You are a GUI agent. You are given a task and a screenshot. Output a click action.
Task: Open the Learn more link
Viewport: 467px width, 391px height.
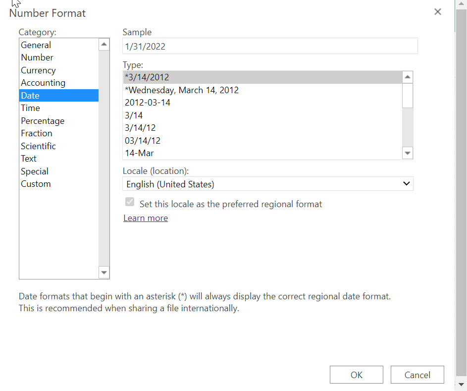(x=146, y=218)
